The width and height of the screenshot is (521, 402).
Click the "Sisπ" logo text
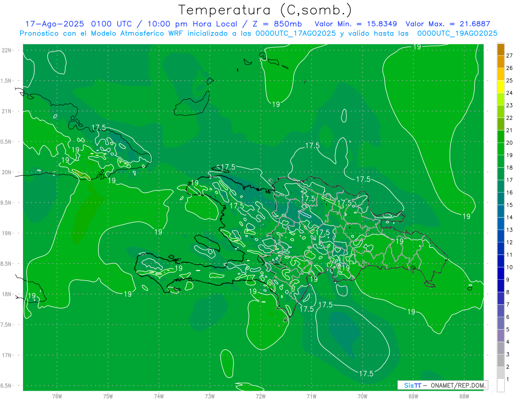(412, 385)
